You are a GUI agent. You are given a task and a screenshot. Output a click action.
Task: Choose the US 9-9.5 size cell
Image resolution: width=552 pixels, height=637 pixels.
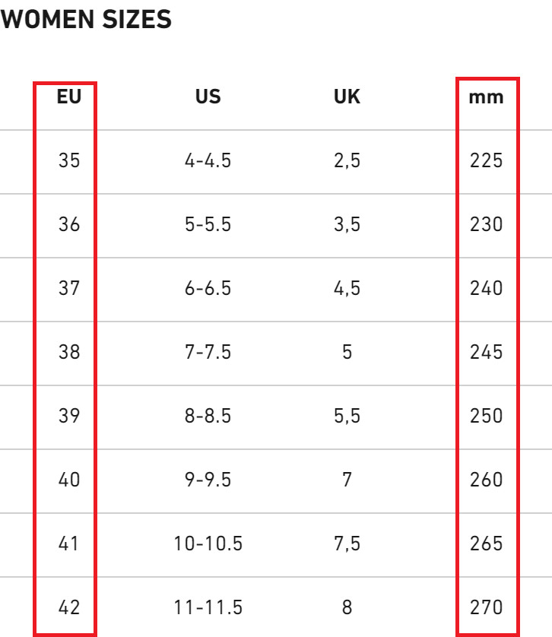click(208, 480)
